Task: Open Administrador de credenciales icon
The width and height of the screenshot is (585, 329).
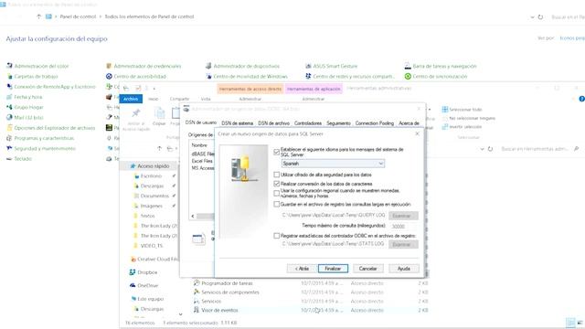Action: [x=109, y=66]
